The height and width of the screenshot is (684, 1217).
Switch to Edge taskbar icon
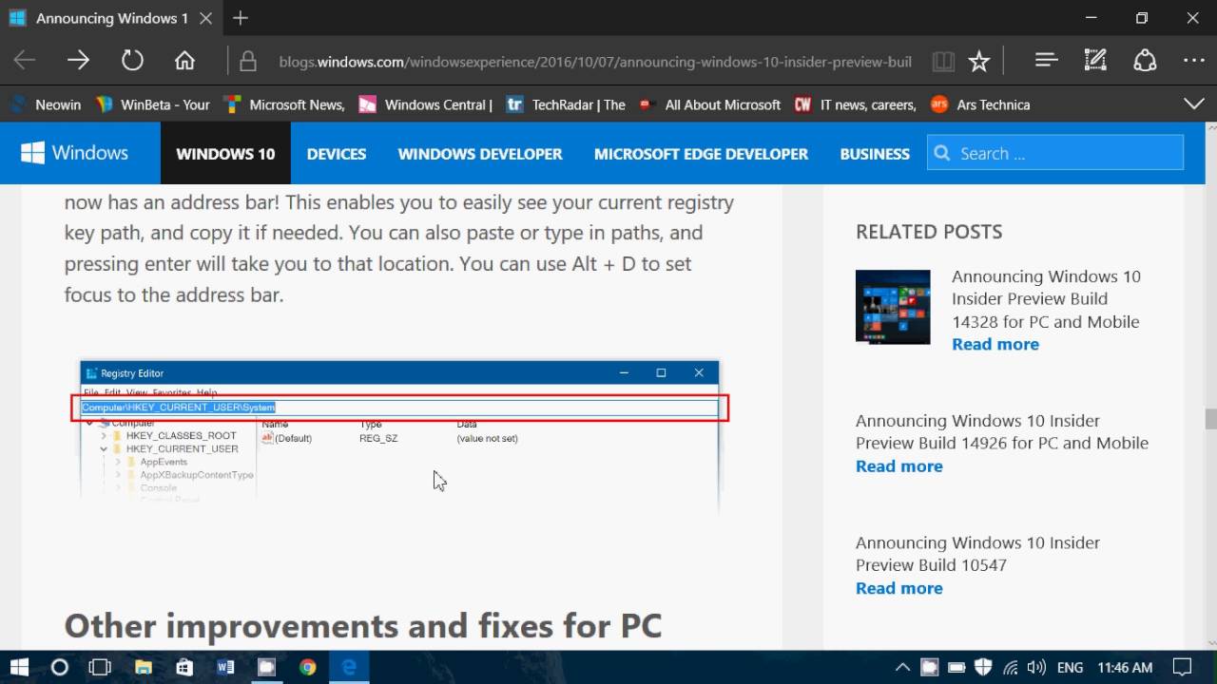[349, 667]
